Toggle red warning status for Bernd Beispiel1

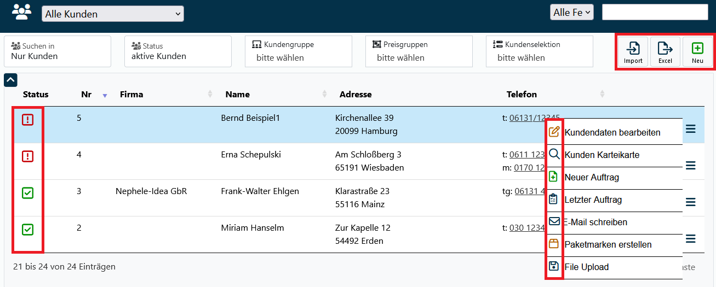click(28, 120)
